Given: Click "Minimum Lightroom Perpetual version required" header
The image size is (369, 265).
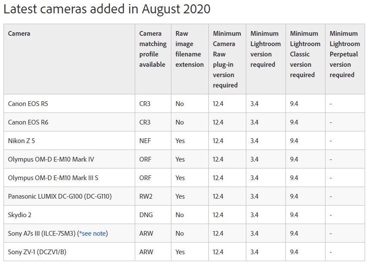Looking at the screenshot, I should tap(344, 54).
